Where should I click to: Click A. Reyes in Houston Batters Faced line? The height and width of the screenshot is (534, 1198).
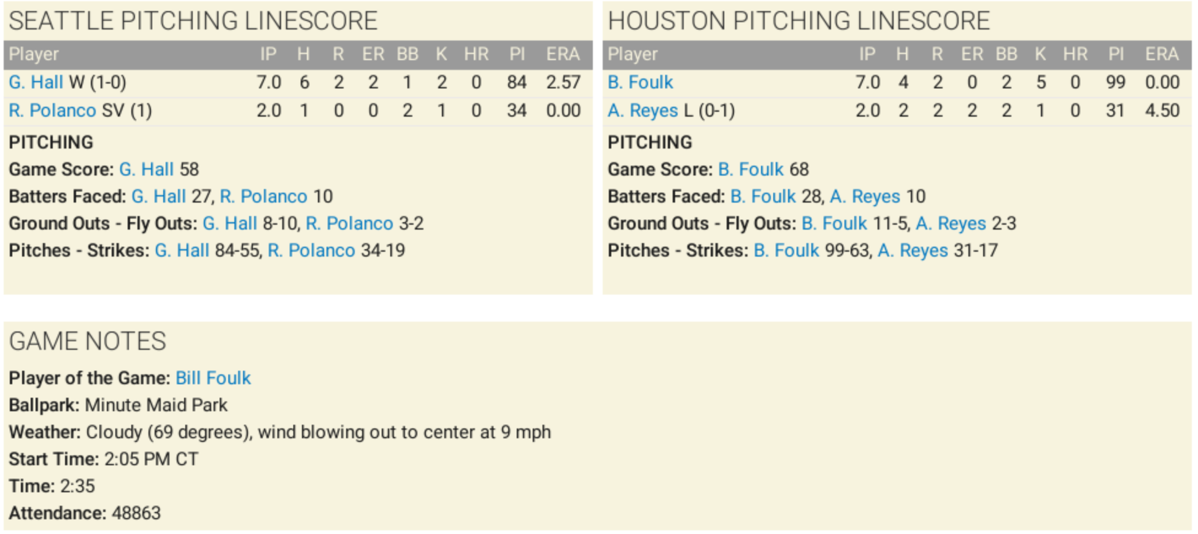(x=865, y=196)
